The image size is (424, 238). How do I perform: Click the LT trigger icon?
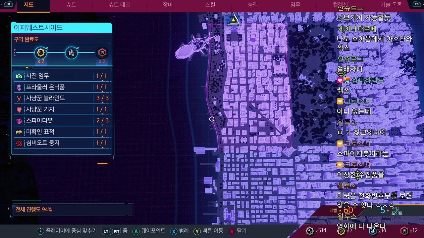point(106,231)
